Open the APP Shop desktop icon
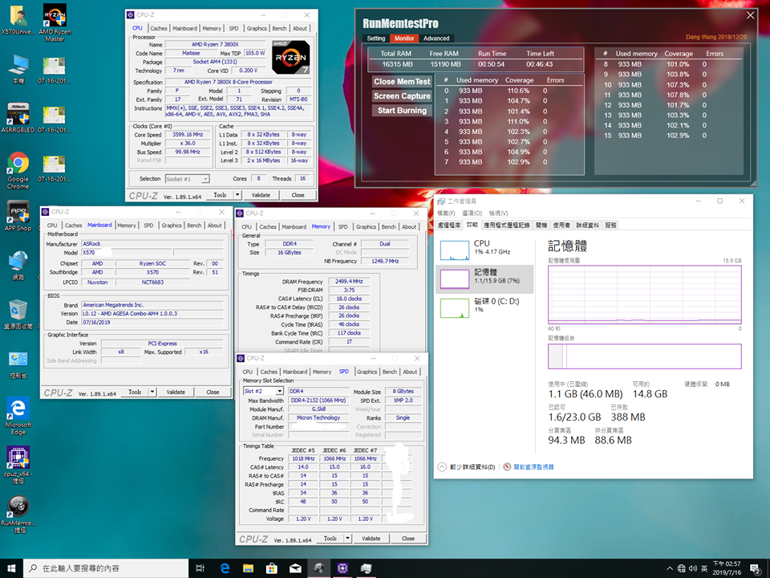 click(18, 216)
